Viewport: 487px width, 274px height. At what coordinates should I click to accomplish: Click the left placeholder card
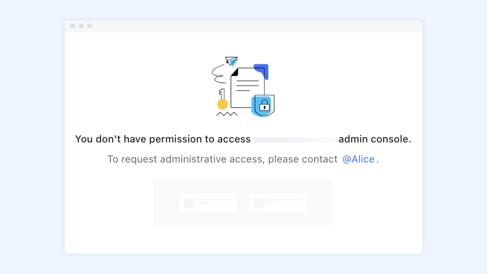[x=208, y=203]
